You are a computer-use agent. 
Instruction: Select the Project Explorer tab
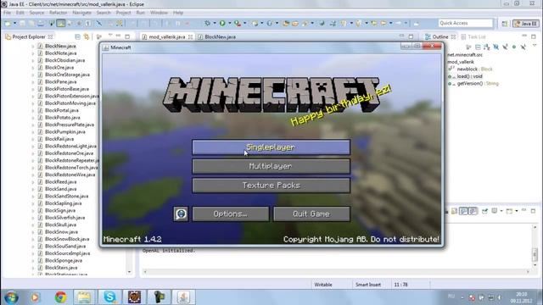[29, 36]
